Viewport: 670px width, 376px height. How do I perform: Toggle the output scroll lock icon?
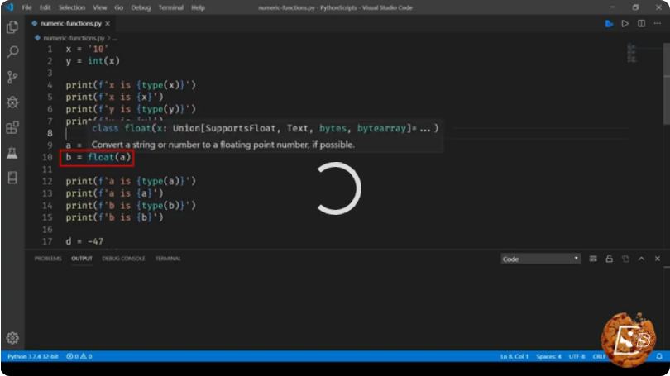[x=610, y=259]
